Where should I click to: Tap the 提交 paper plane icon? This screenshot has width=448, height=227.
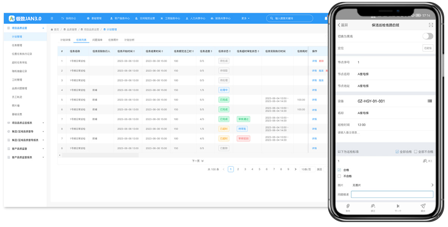coord(423,206)
